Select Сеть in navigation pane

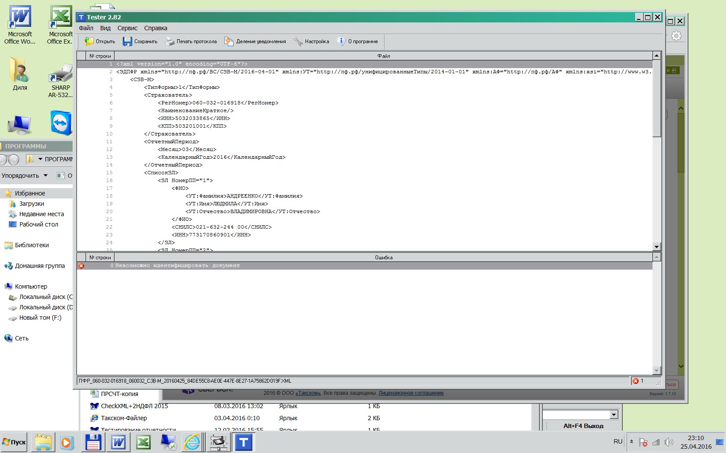coord(22,338)
